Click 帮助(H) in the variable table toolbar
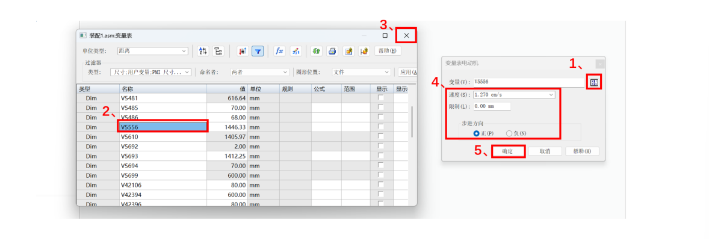 click(x=388, y=51)
